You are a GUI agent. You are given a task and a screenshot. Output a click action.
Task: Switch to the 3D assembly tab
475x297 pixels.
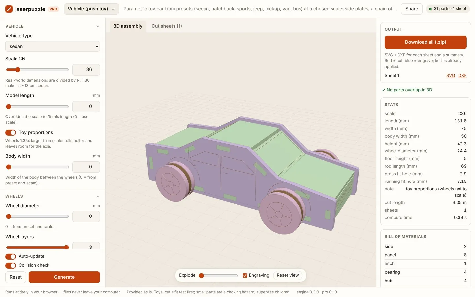coord(128,26)
